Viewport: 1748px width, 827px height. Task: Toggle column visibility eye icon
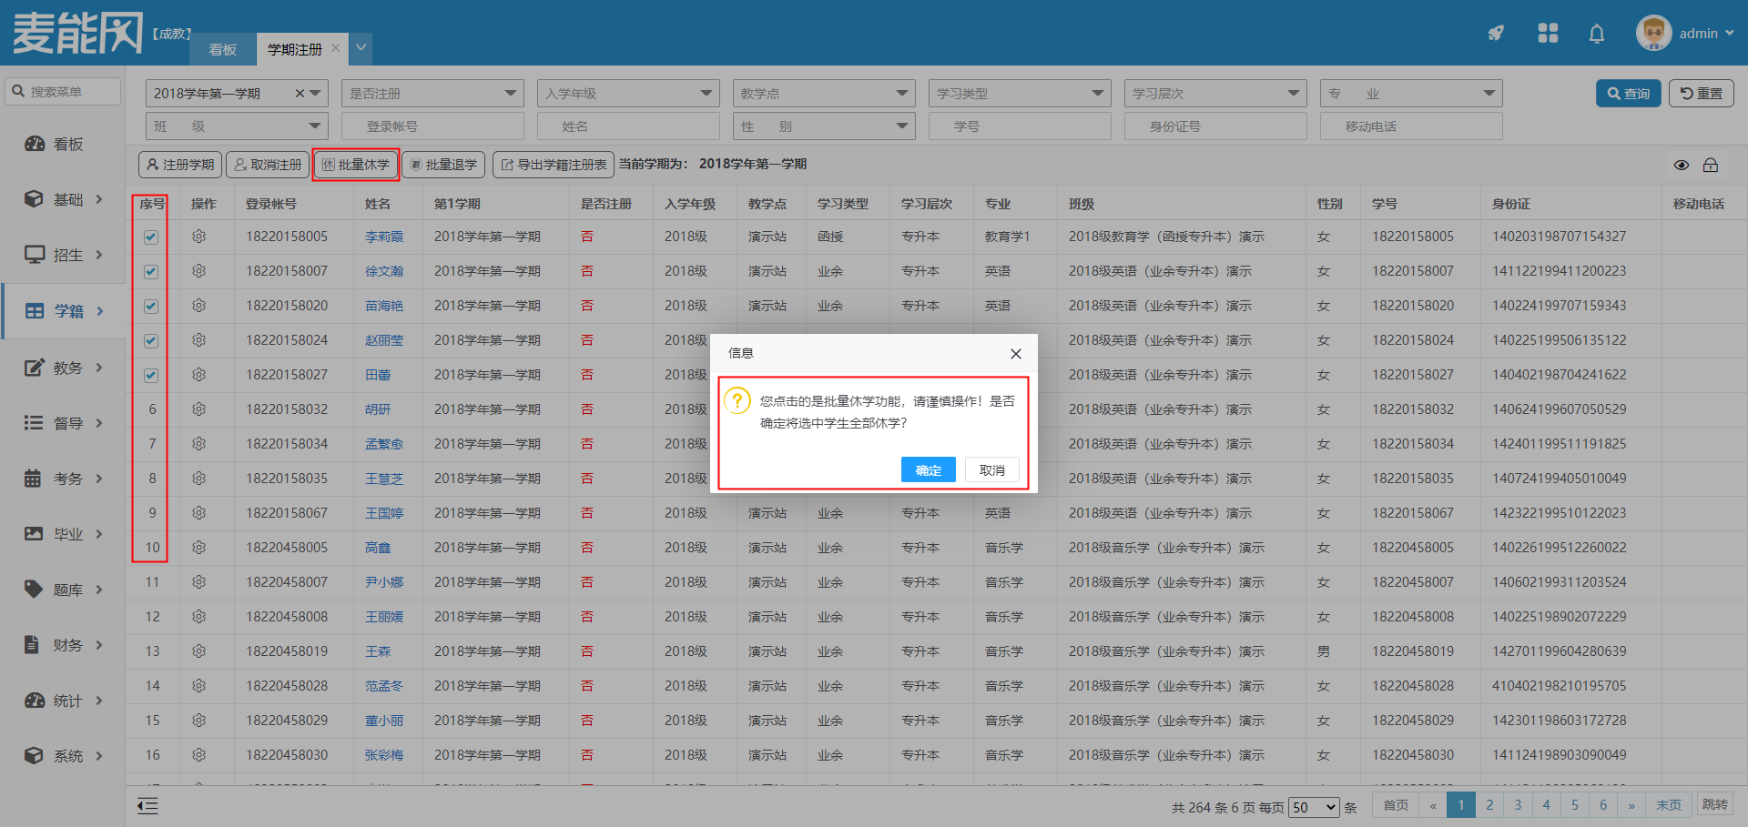[x=1682, y=165]
